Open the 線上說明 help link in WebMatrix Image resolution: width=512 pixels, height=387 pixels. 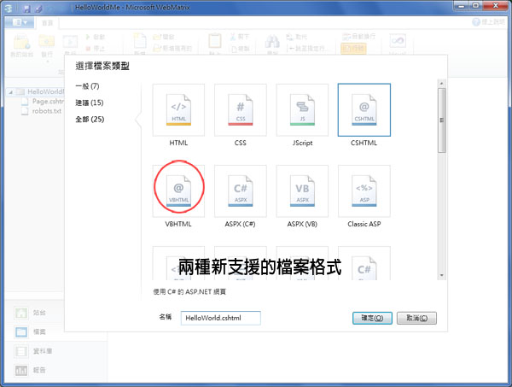coord(489,22)
